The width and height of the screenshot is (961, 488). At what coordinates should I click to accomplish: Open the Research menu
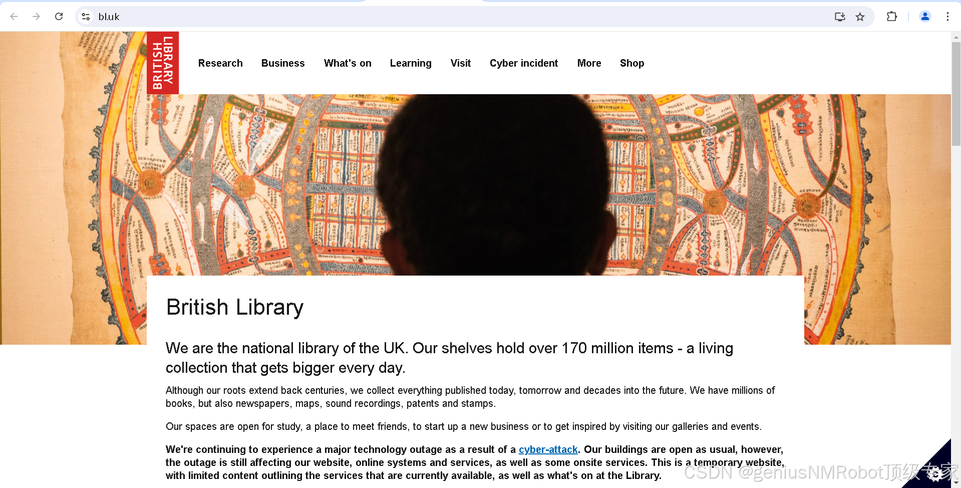tap(220, 63)
